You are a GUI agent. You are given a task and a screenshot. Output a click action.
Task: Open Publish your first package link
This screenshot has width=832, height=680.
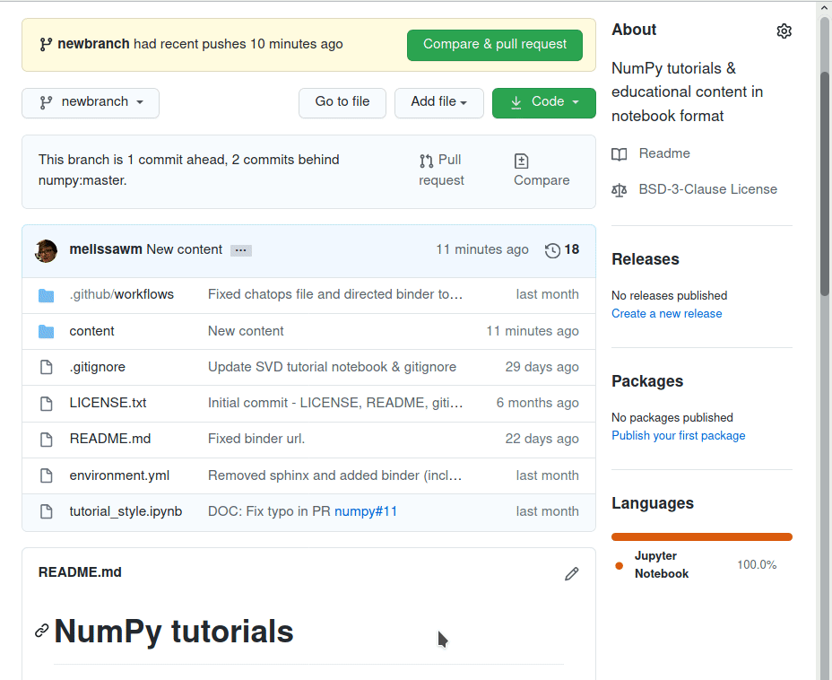tap(678, 435)
